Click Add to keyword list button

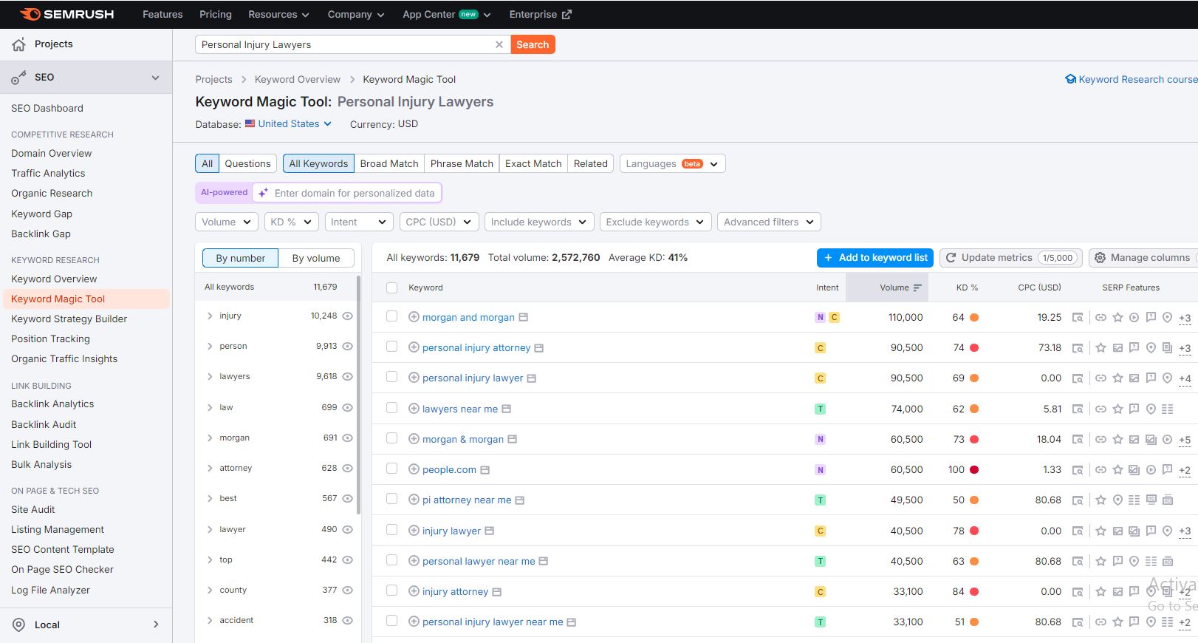[875, 257]
